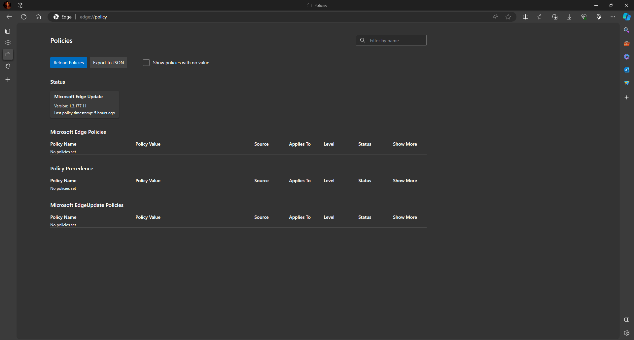Start Read aloud from the address bar
The image size is (634, 340).
click(x=495, y=17)
